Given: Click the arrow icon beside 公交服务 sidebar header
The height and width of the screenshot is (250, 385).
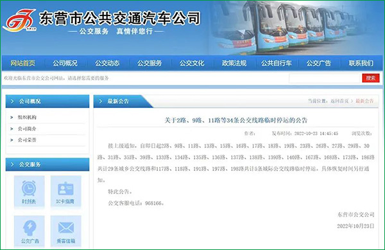Looking at the screenshot, I should tap(12, 165).
